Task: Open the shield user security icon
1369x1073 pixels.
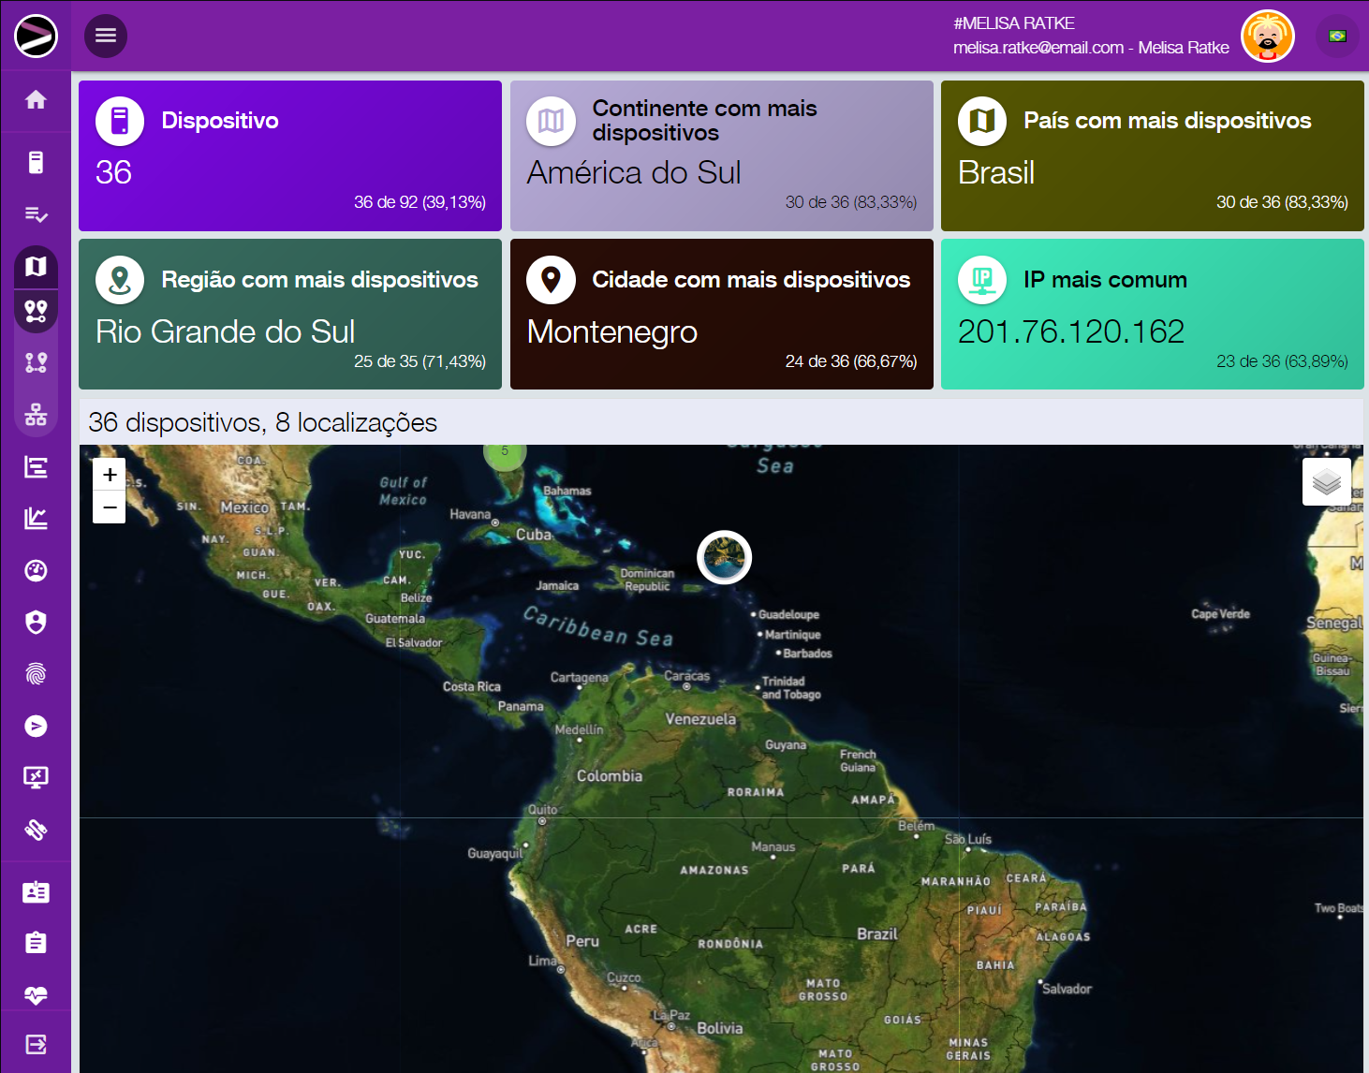Action: coord(36,623)
